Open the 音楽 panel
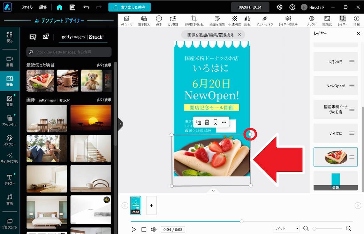The height and width of the screenshot is (234, 364). click(9, 198)
